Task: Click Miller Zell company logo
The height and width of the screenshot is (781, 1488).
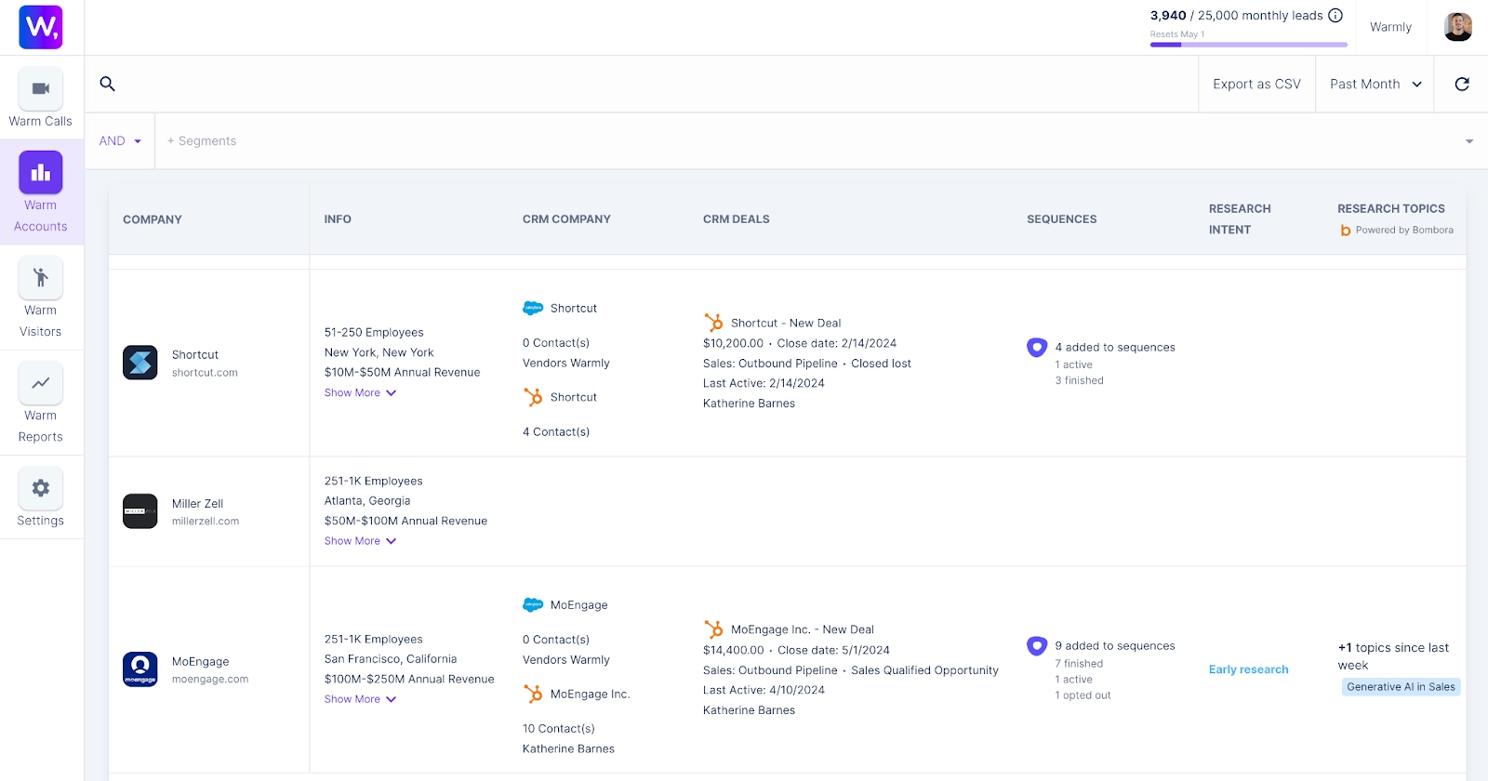Action: 140,511
